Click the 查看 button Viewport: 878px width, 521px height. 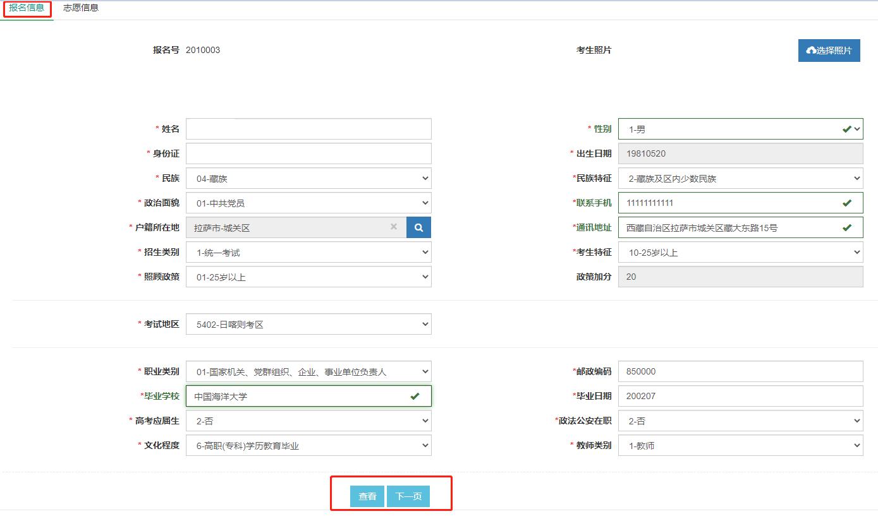tap(367, 496)
